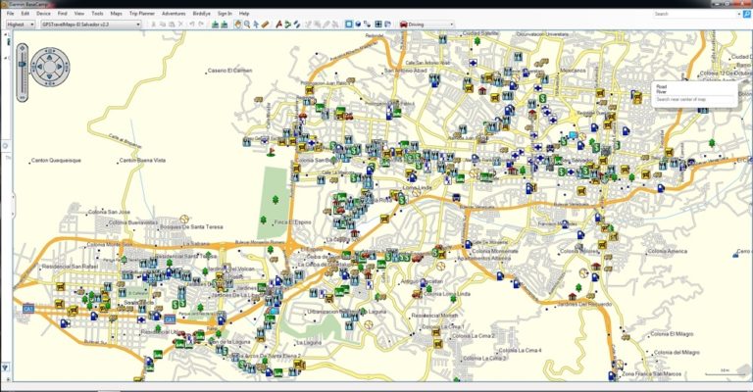The width and height of the screenshot is (753, 392).
Task: Open the Driving activity profile dropdown
Action: point(427,24)
